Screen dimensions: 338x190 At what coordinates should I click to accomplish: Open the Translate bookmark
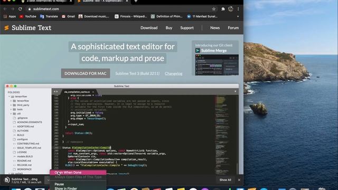click(49, 16)
